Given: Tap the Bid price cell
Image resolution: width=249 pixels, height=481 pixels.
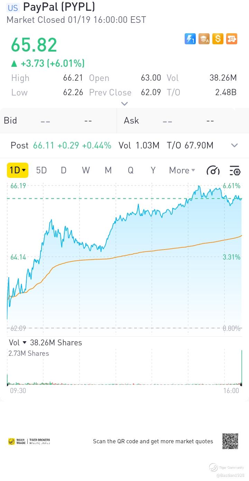Looking at the screenshot, I should [45, 121].
